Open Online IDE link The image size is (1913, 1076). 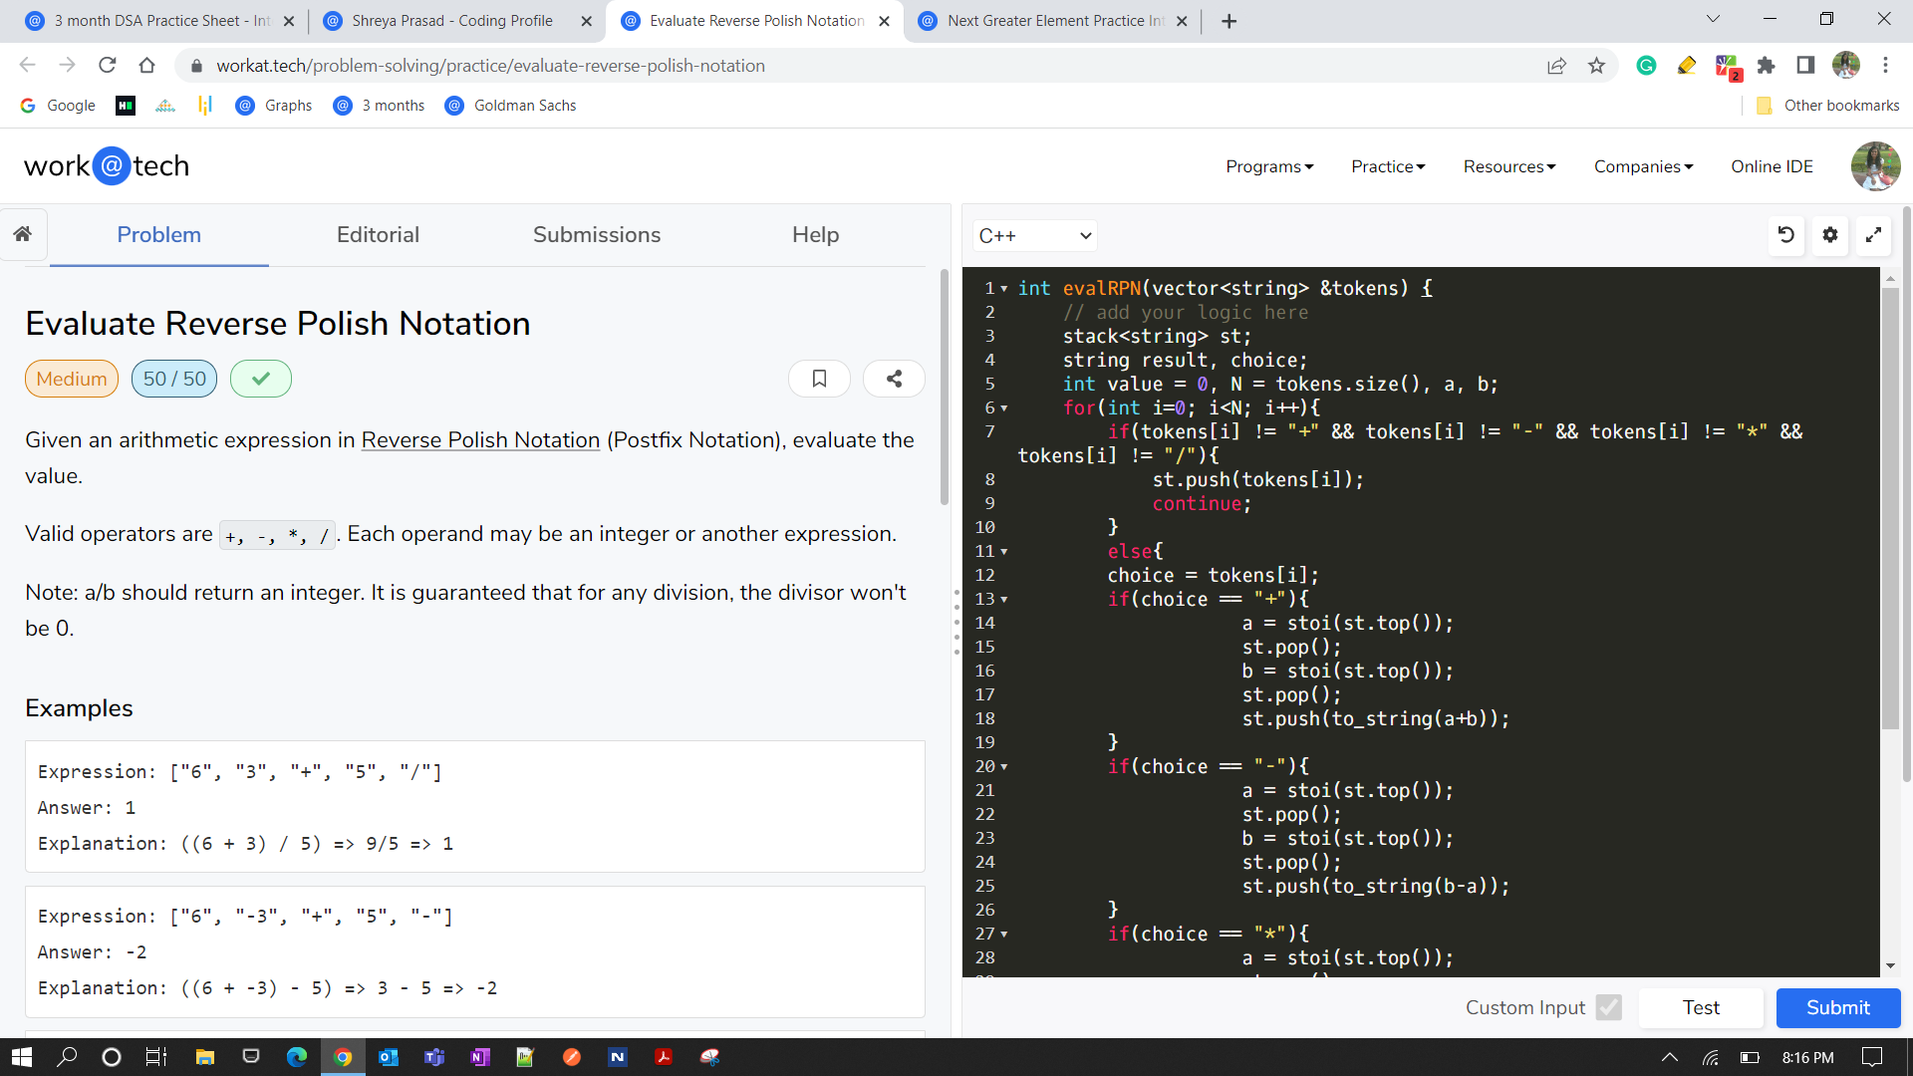[1772, 166]
